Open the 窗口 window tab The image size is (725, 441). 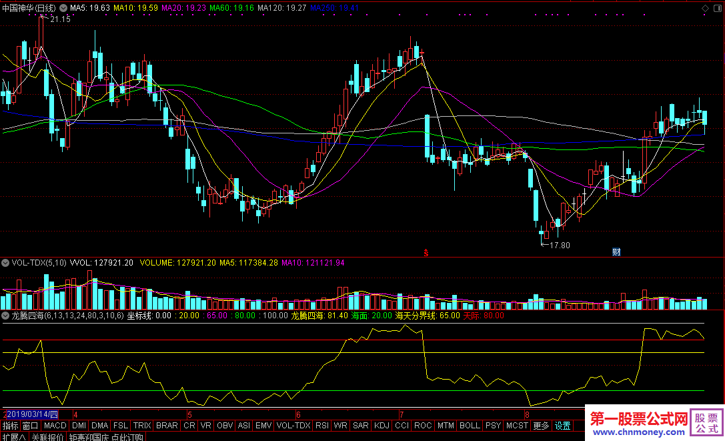pyautogui.click(x=30, y=425)
